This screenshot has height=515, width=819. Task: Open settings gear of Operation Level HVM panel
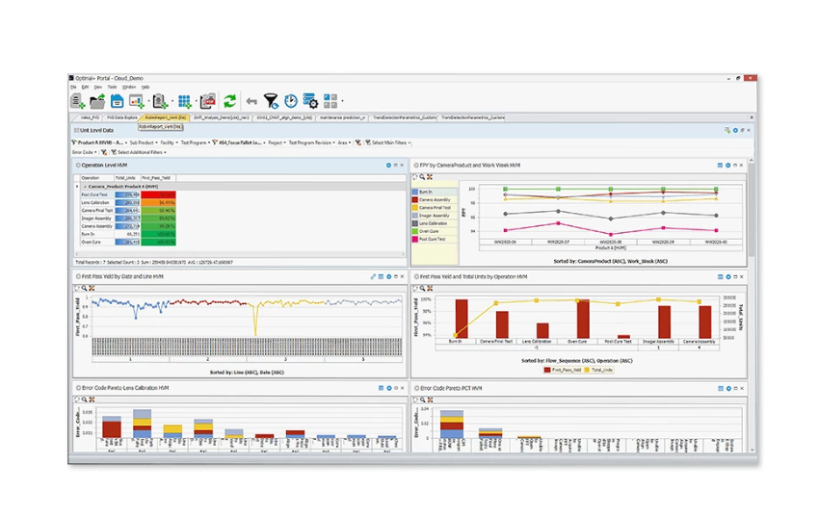point(388,166)
